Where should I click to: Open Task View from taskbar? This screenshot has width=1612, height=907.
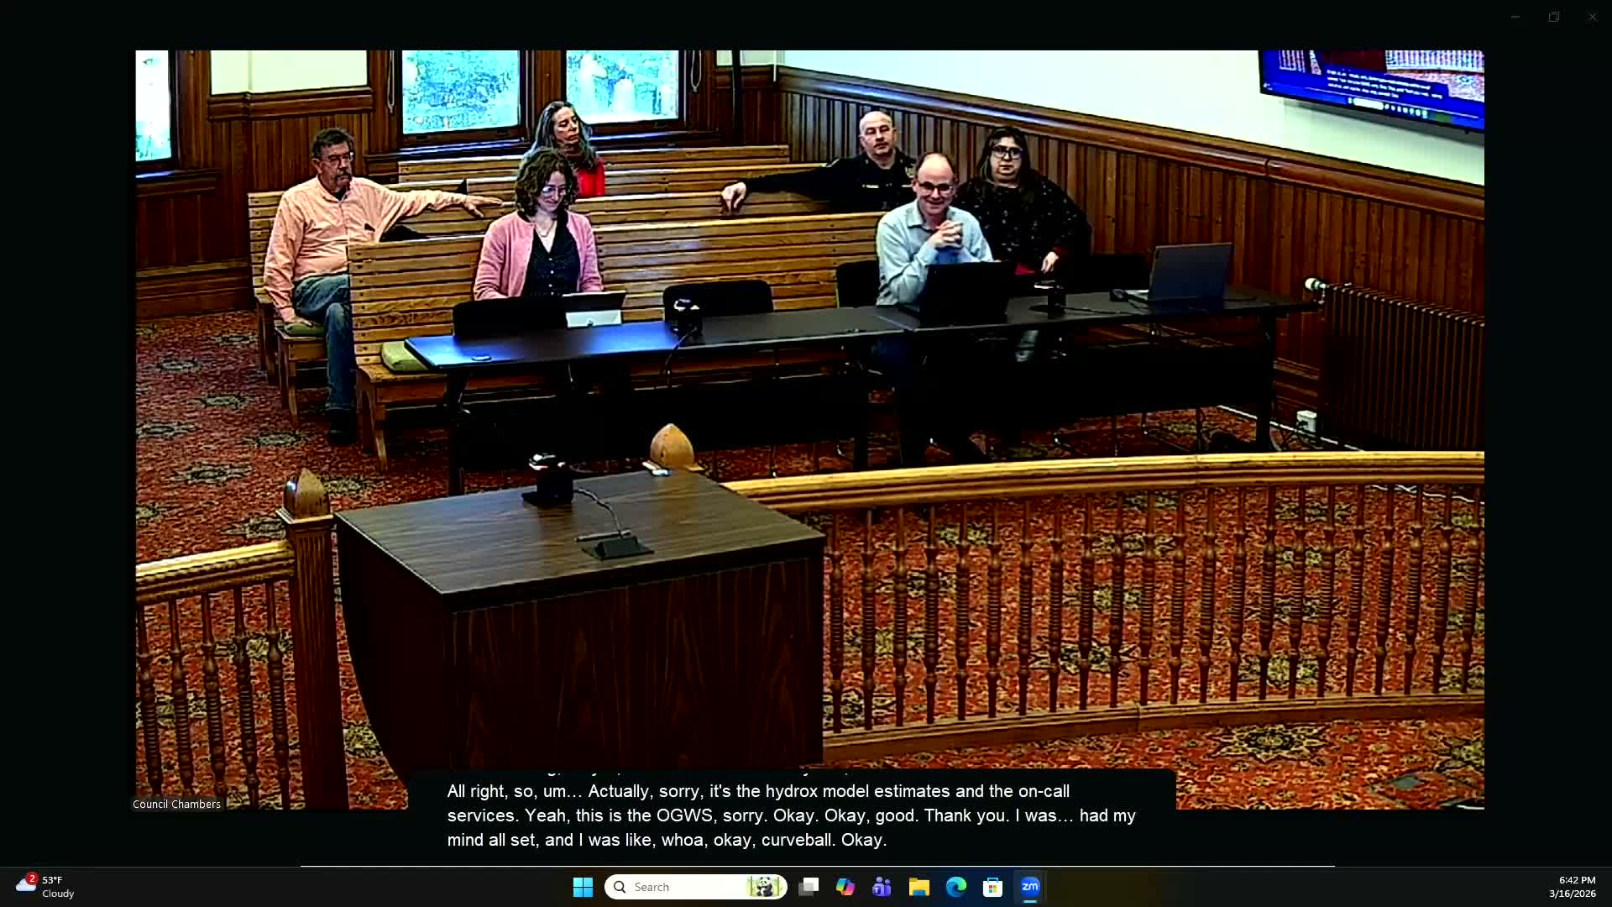tap(809, 887)
